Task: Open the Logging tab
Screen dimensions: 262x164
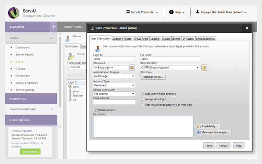Action: pos(155,39)
